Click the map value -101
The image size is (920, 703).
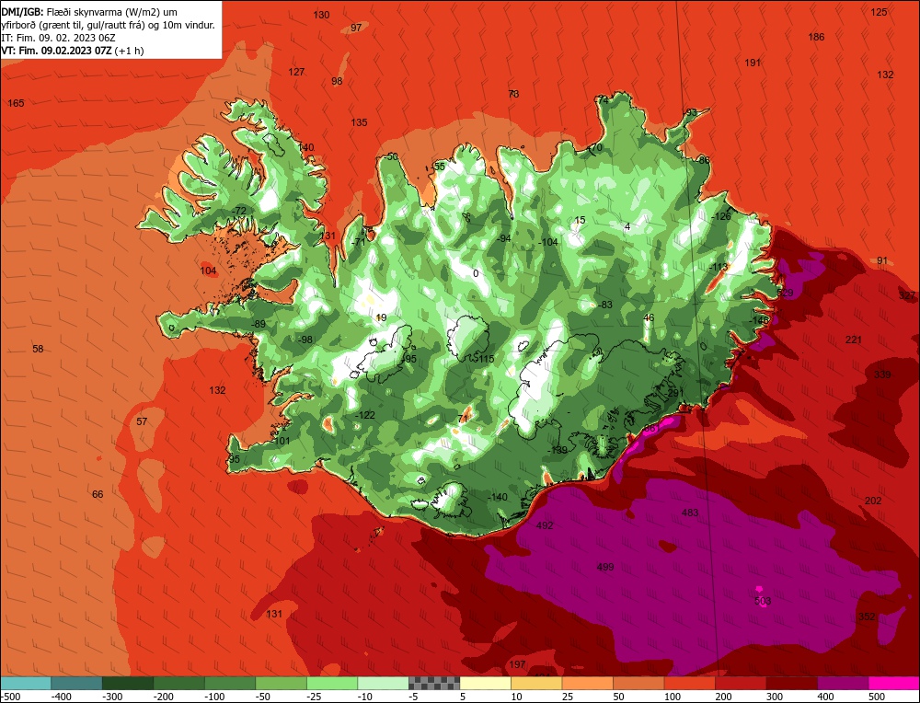pos(281,442)
